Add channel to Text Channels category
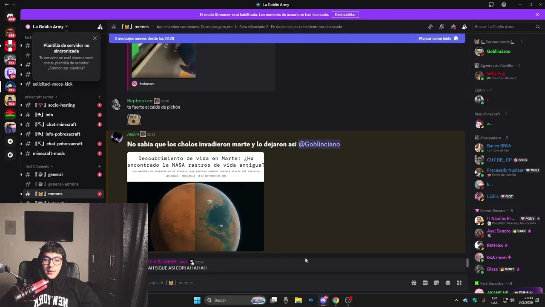 [x=100, y=166]
